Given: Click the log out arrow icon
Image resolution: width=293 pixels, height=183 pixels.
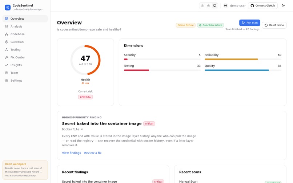Looking at the screenshot, I should (283, 5).
